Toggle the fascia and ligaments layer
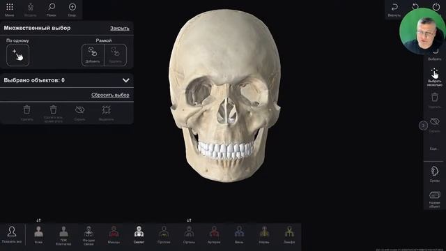The width and height of the screenshot is (446, 251). point(89,236)
